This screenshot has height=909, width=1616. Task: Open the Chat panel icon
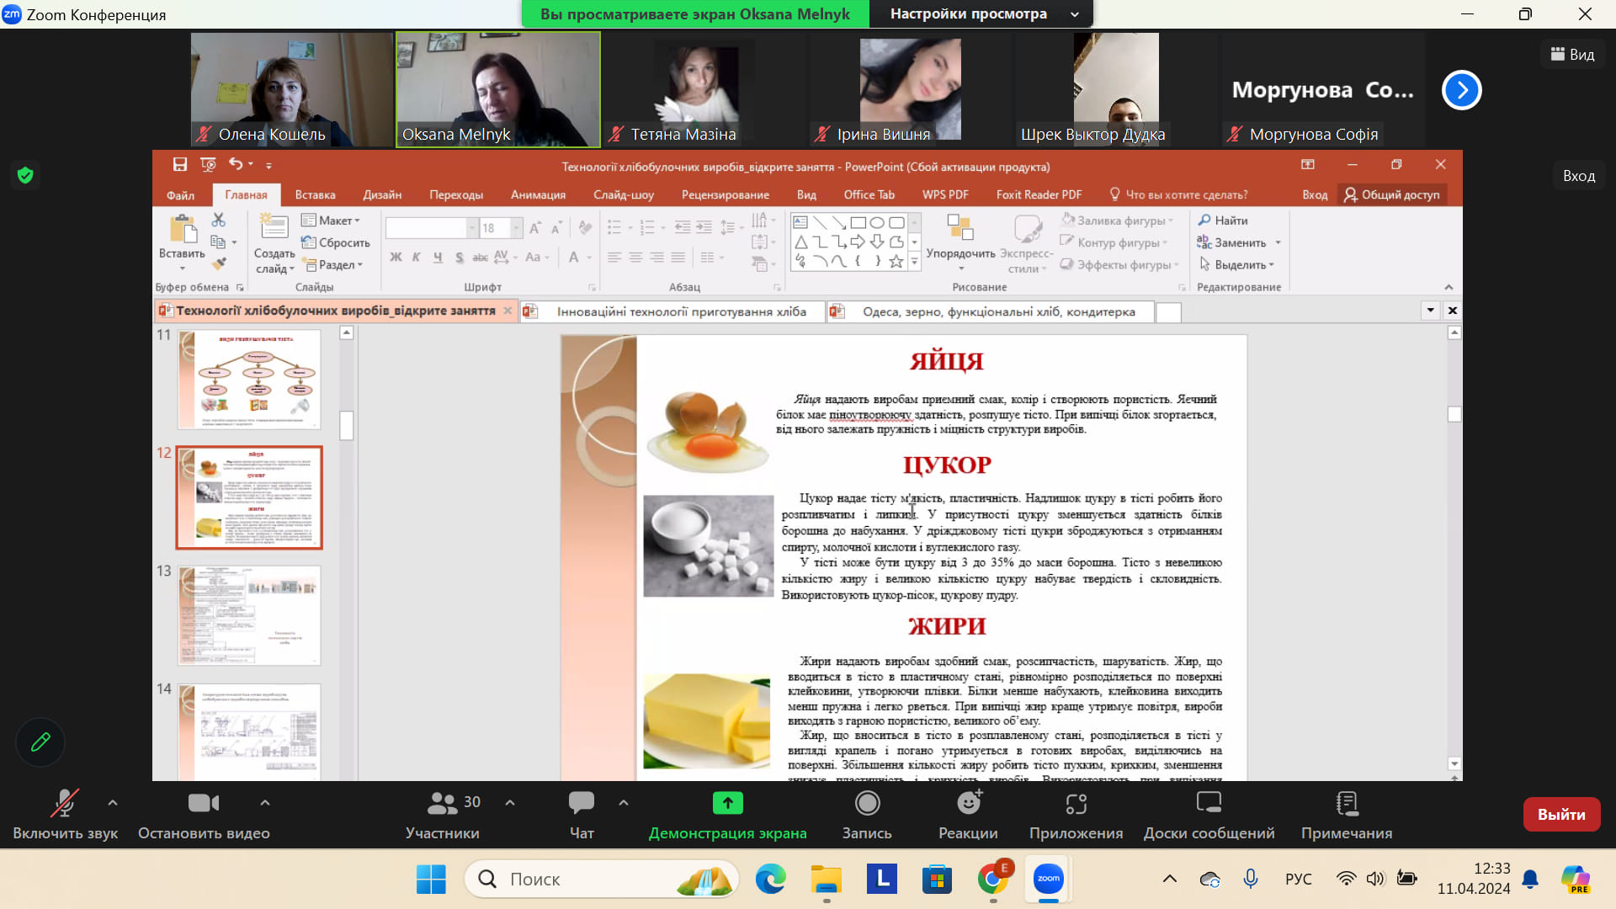click(582, 804)
